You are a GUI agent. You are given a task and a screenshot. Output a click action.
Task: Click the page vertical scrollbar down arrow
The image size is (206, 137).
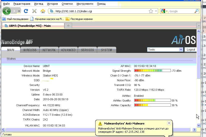coord(199,125)
